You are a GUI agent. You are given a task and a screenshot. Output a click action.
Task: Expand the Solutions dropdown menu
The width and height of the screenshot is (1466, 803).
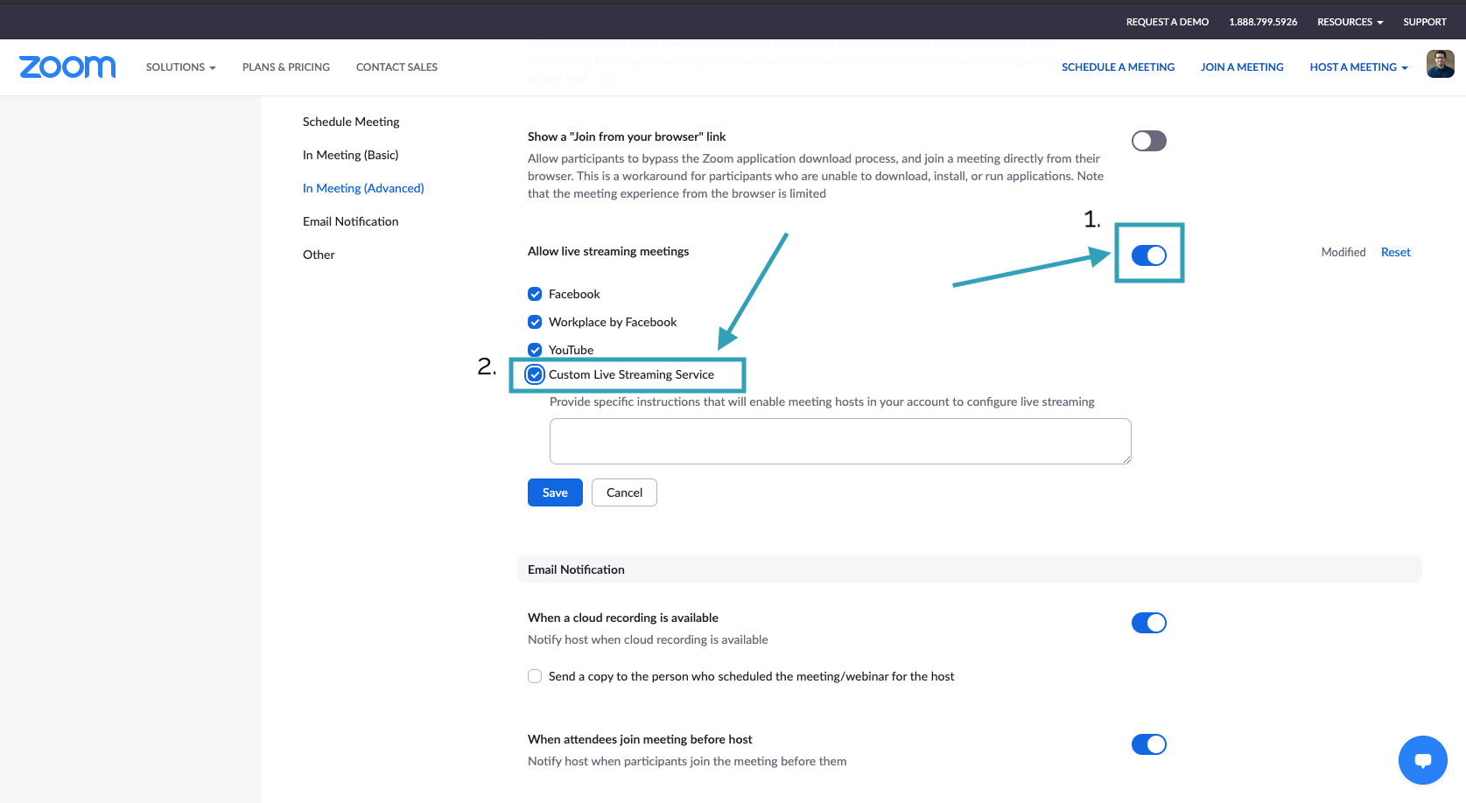pyautogui.click(x=180, y=67)
